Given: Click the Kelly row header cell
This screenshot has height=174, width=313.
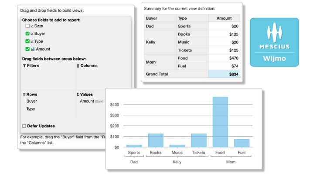Looking at the screenshot, I should click(160, 42).
